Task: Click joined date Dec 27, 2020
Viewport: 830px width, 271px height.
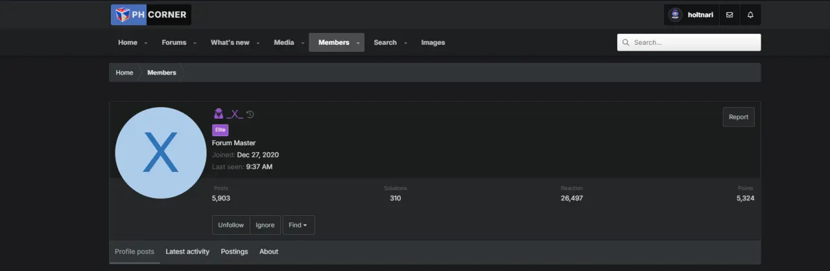Action: (258, 155)
